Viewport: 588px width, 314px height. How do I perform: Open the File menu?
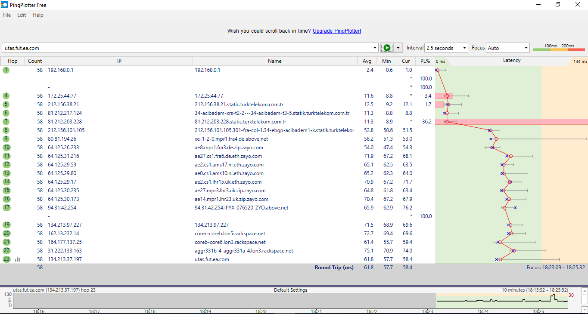pos(7,15)
